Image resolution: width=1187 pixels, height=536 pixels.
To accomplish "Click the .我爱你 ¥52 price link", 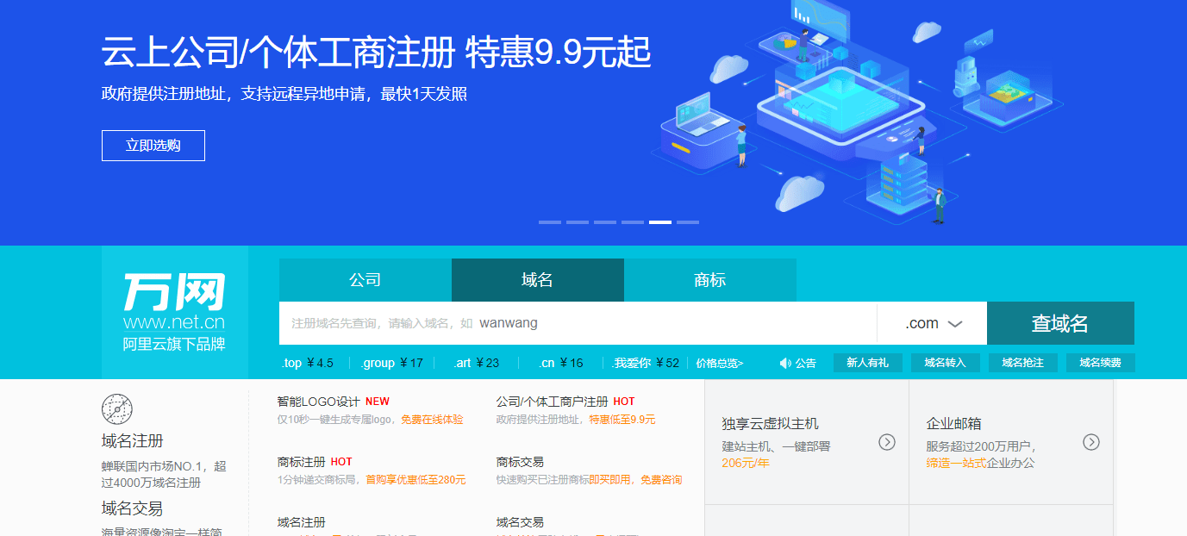I will [x=647, y=363].
